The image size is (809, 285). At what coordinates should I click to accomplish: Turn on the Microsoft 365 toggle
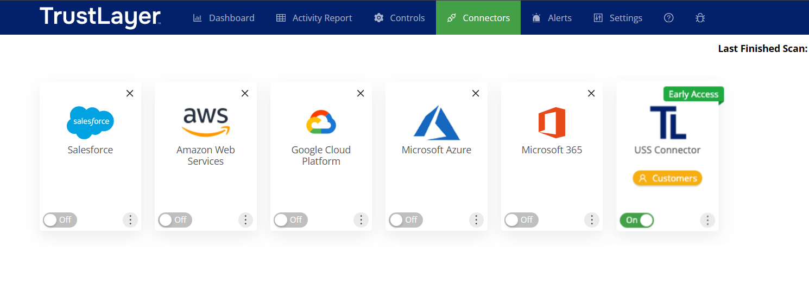pyautogui.click(x=522, y=220)
